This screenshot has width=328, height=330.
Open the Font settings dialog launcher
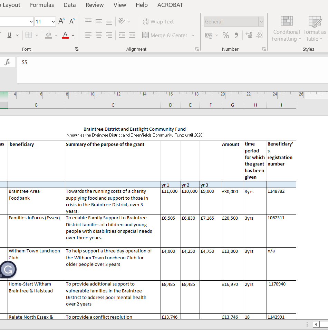77,49
